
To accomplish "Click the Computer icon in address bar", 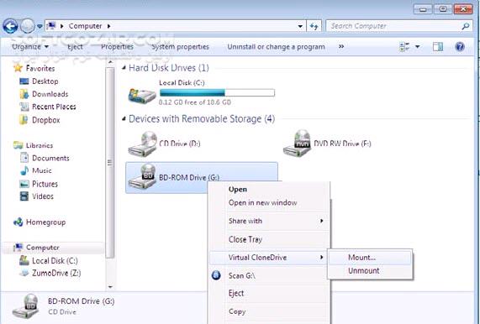I will pyautogui.click(x=52, y=26).
